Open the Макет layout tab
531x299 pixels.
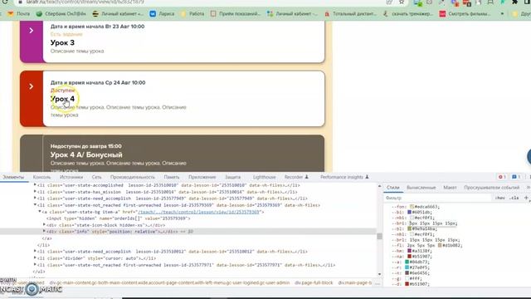point(450,188)
